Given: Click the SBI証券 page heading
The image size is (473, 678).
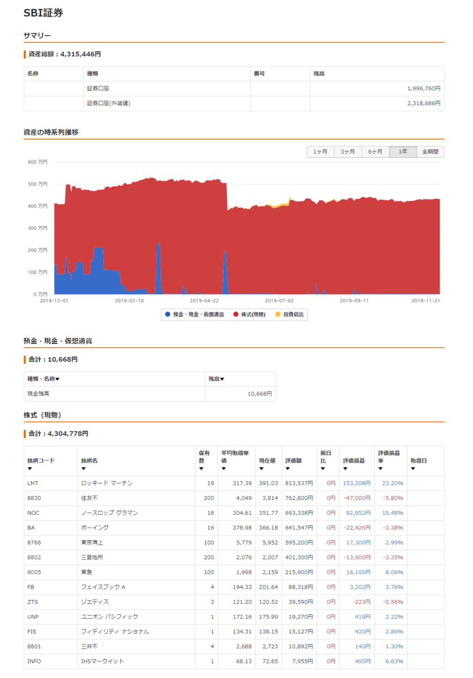Looking at the screenshot, I should tap(43, 12).
